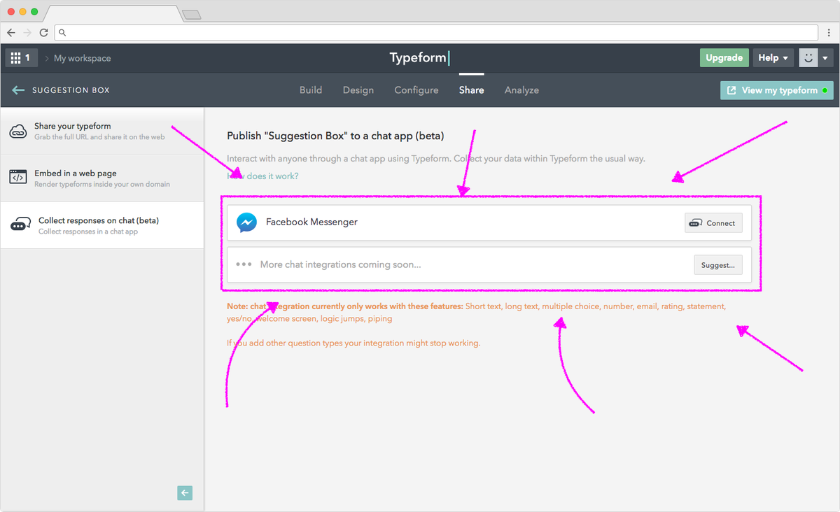Select the Share tab
The width and height of the screenshot is (840, 512).
[471, 90]
